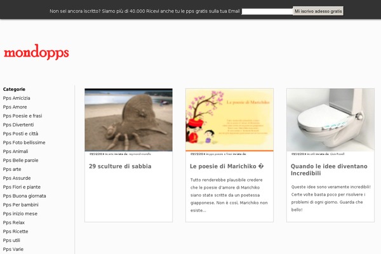Open the sand sculpture thumbnail image
381x254 pixels.
pos(128,119)
